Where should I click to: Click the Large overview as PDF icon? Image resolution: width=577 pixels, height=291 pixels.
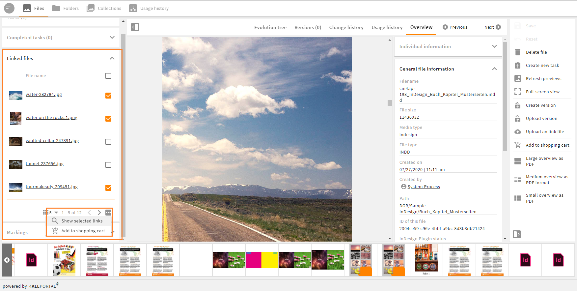[518, 161]
